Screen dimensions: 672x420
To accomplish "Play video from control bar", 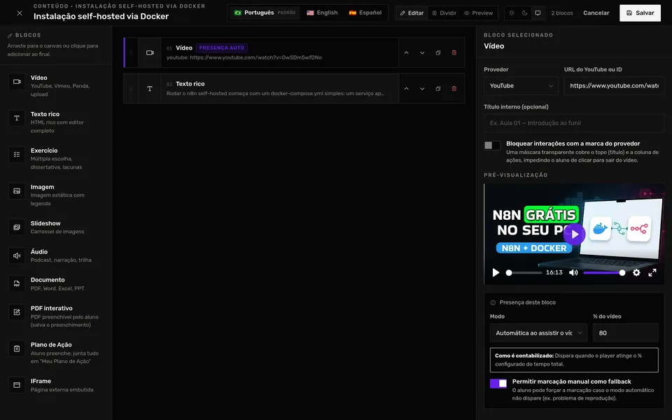I will [x=496, y=272].
